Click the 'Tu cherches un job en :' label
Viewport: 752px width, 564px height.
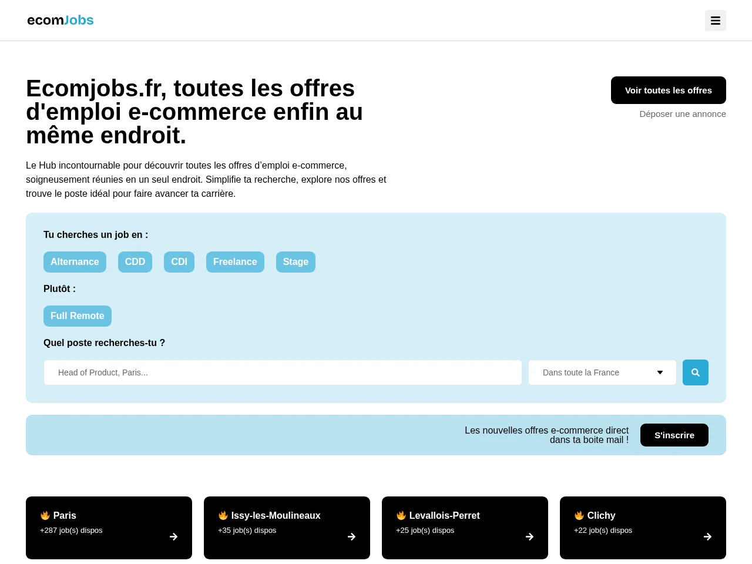click(x=96, y=235)
